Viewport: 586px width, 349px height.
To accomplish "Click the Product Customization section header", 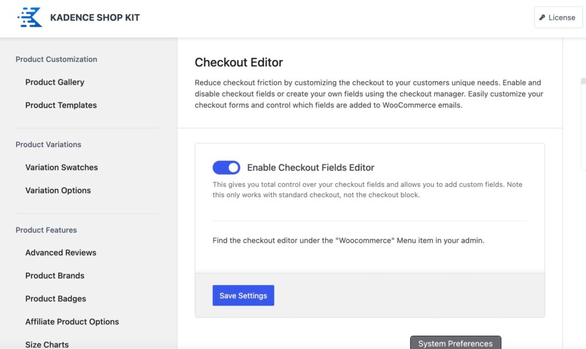I will (56, 59).
